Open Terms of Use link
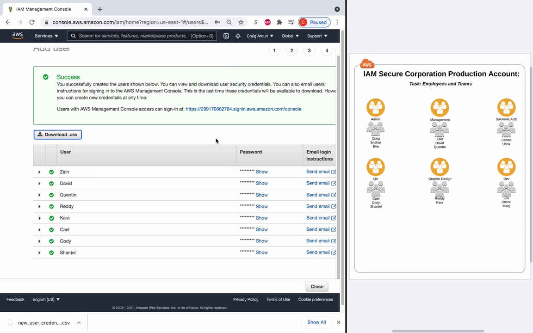The image size is (533, 333). [278, 299]
